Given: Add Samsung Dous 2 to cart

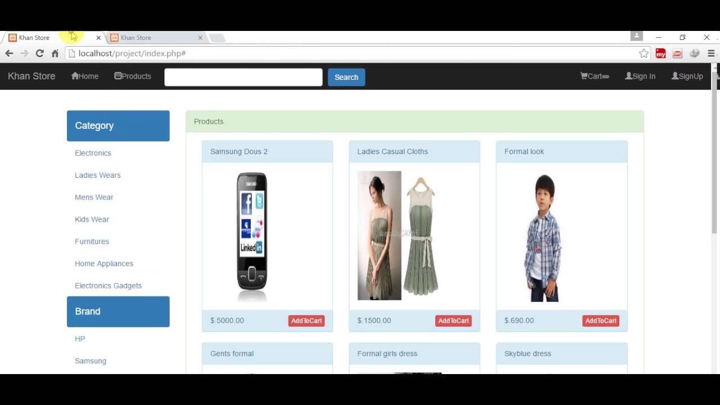Looking at the screenshot, I should 307,321.
